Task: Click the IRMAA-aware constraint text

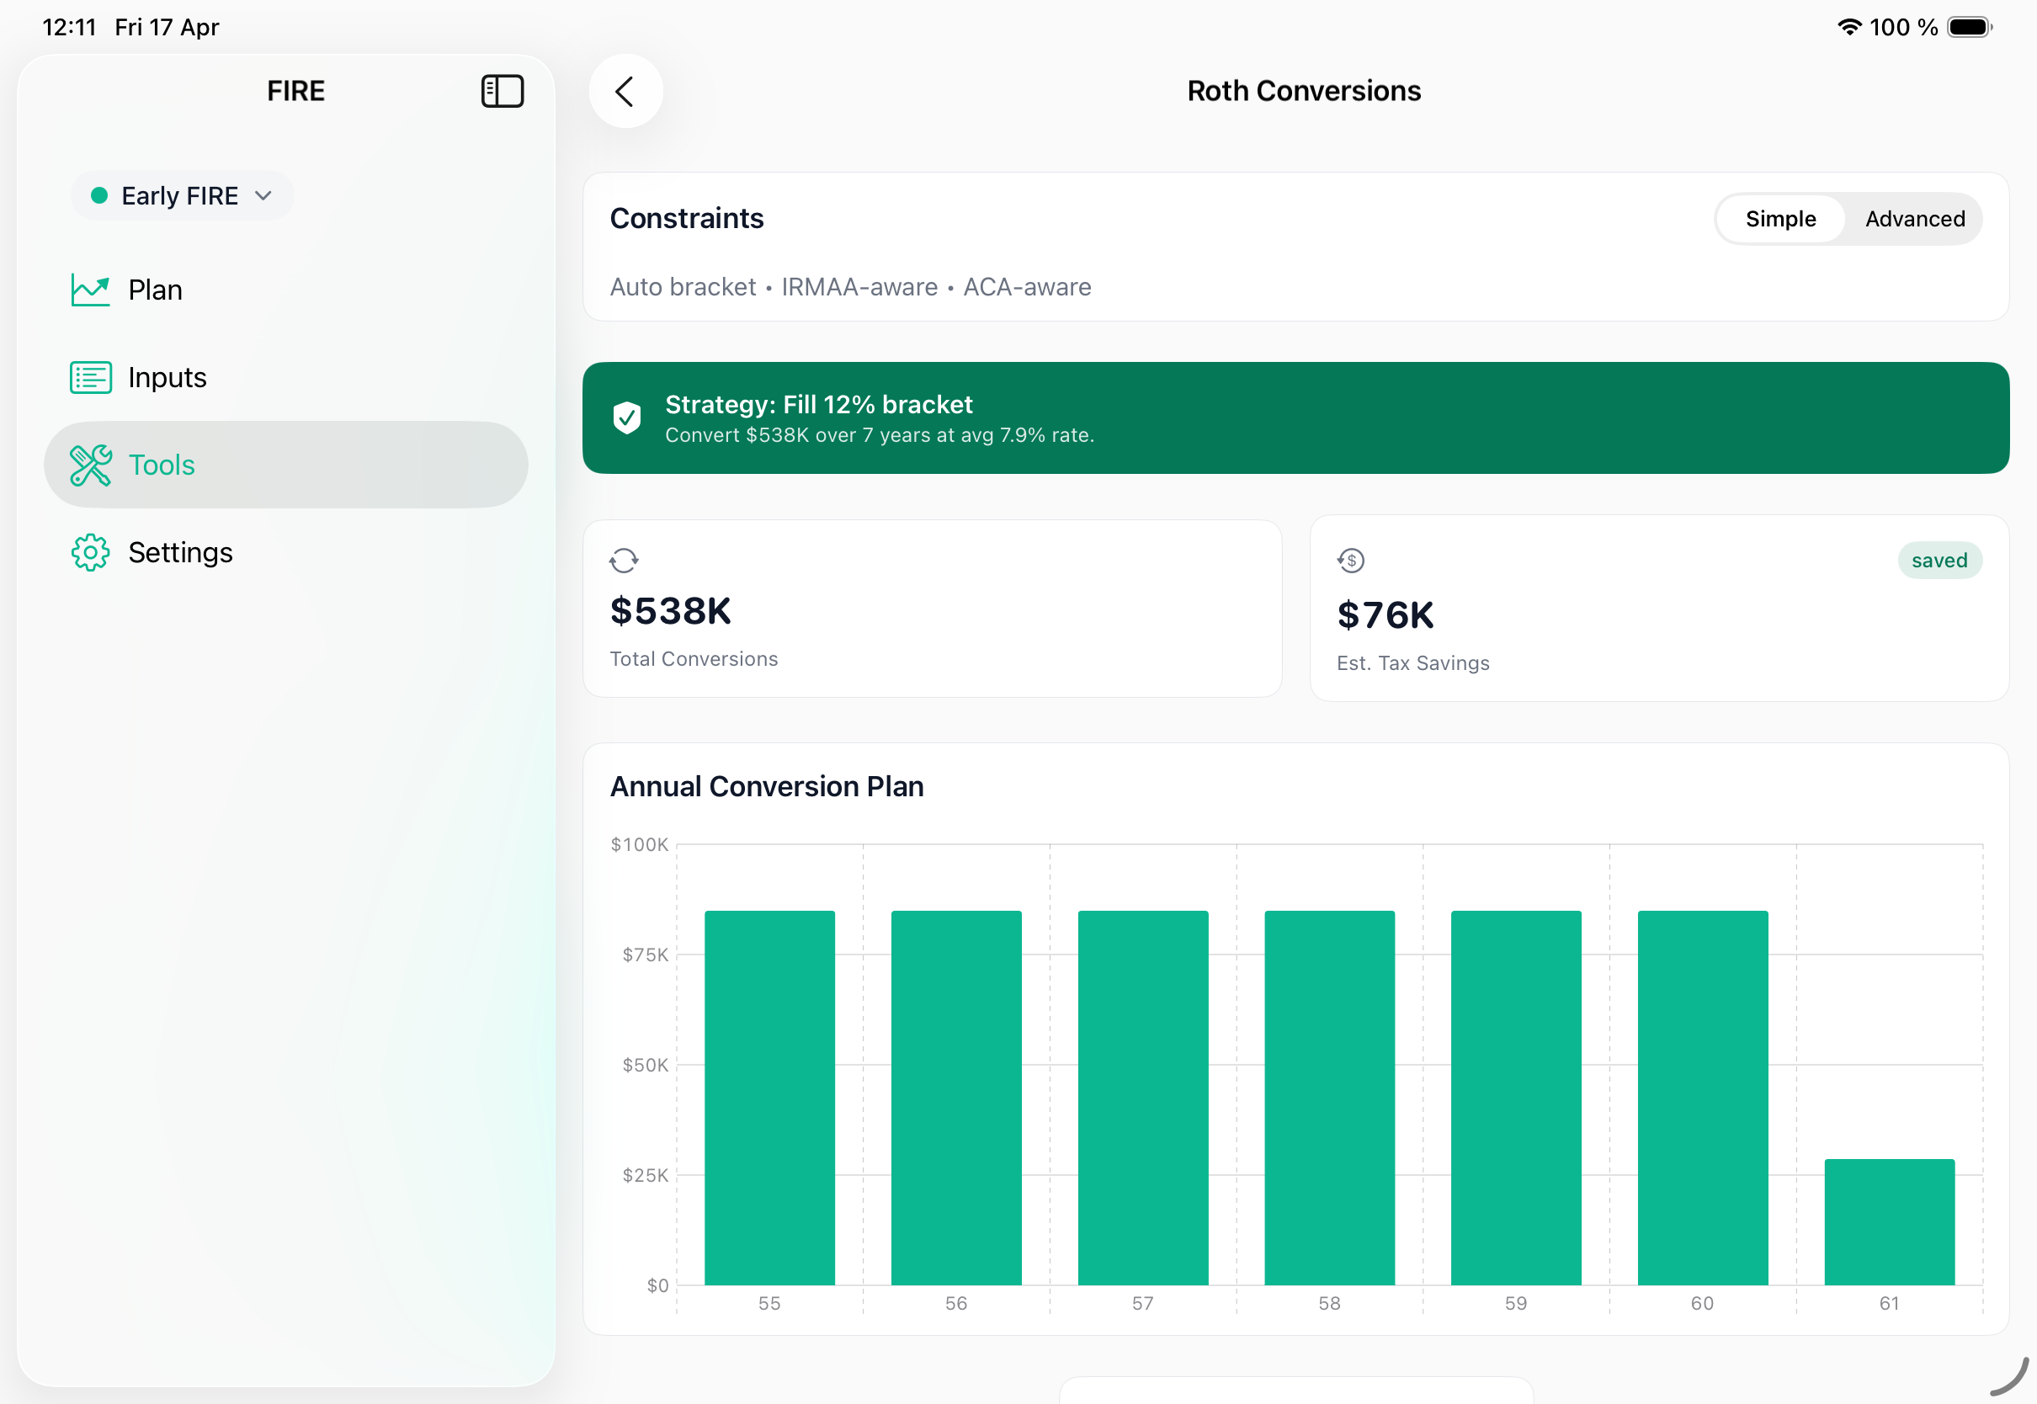Action: [x=859, y=287]
